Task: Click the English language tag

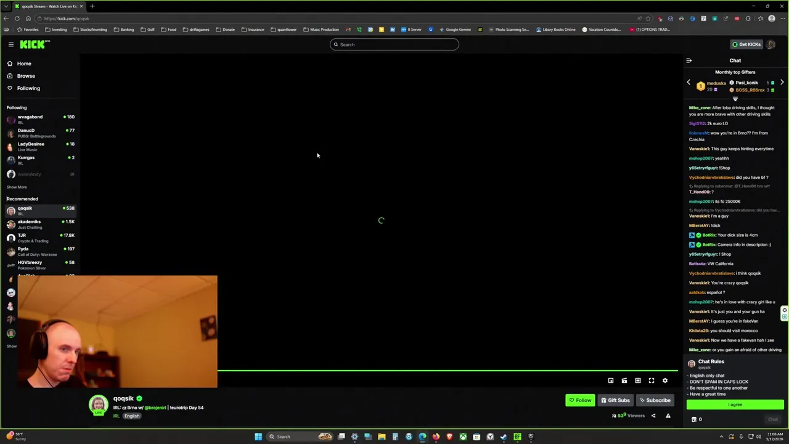Action: point(132,416)
